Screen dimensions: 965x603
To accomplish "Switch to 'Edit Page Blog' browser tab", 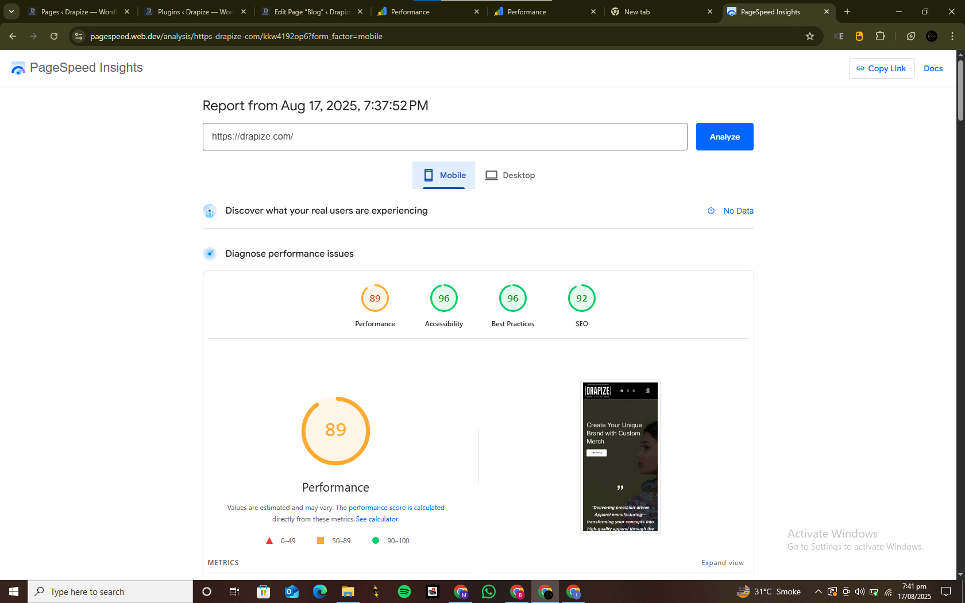I will pyautogui.click(x=312, y=11).
